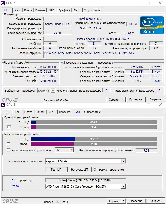This screenshot has width=166, height=204.
Task: Click 16-way L3 associativity value
Action: (156, 81)
